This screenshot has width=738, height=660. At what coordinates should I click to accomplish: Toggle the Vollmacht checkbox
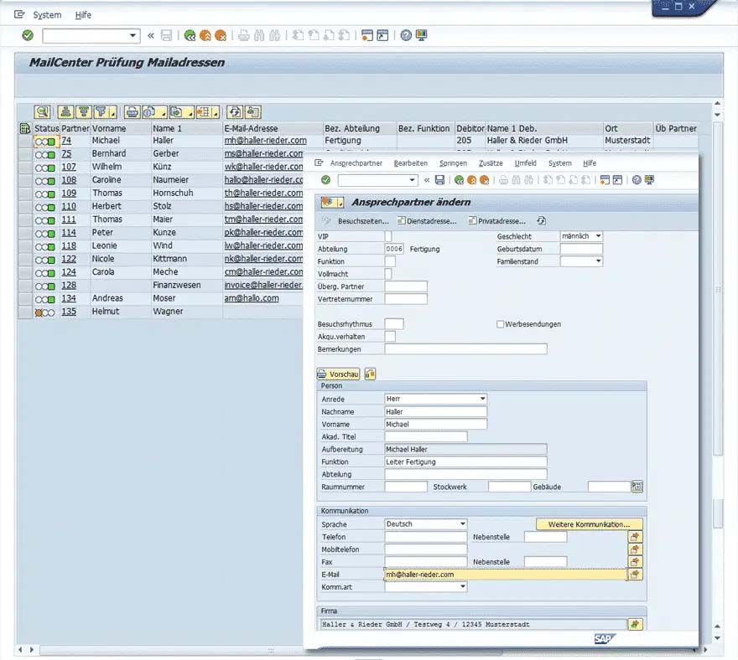(x=387, y=274)
